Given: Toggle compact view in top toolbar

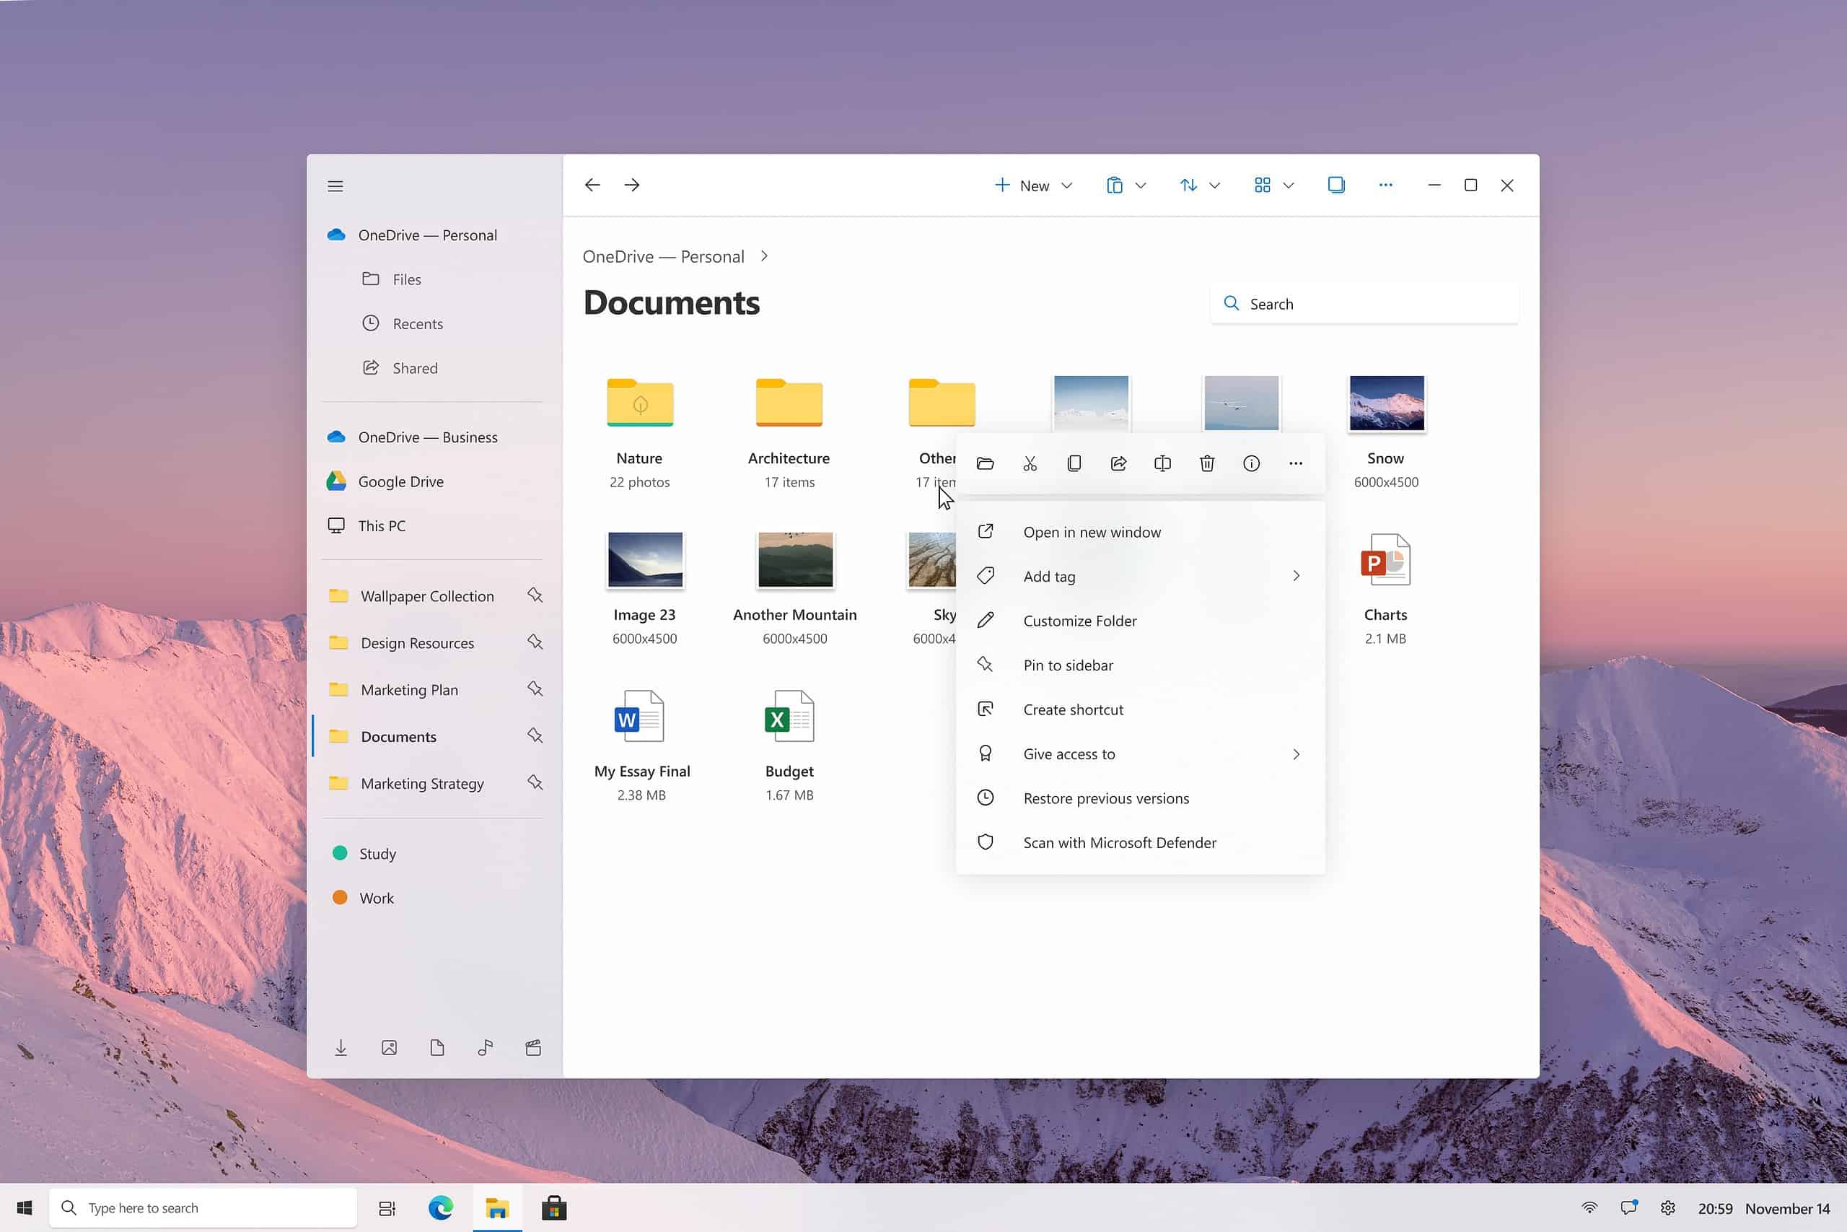Looking at the screenshot, I should pyautogui.click(x=1335, y=184).
